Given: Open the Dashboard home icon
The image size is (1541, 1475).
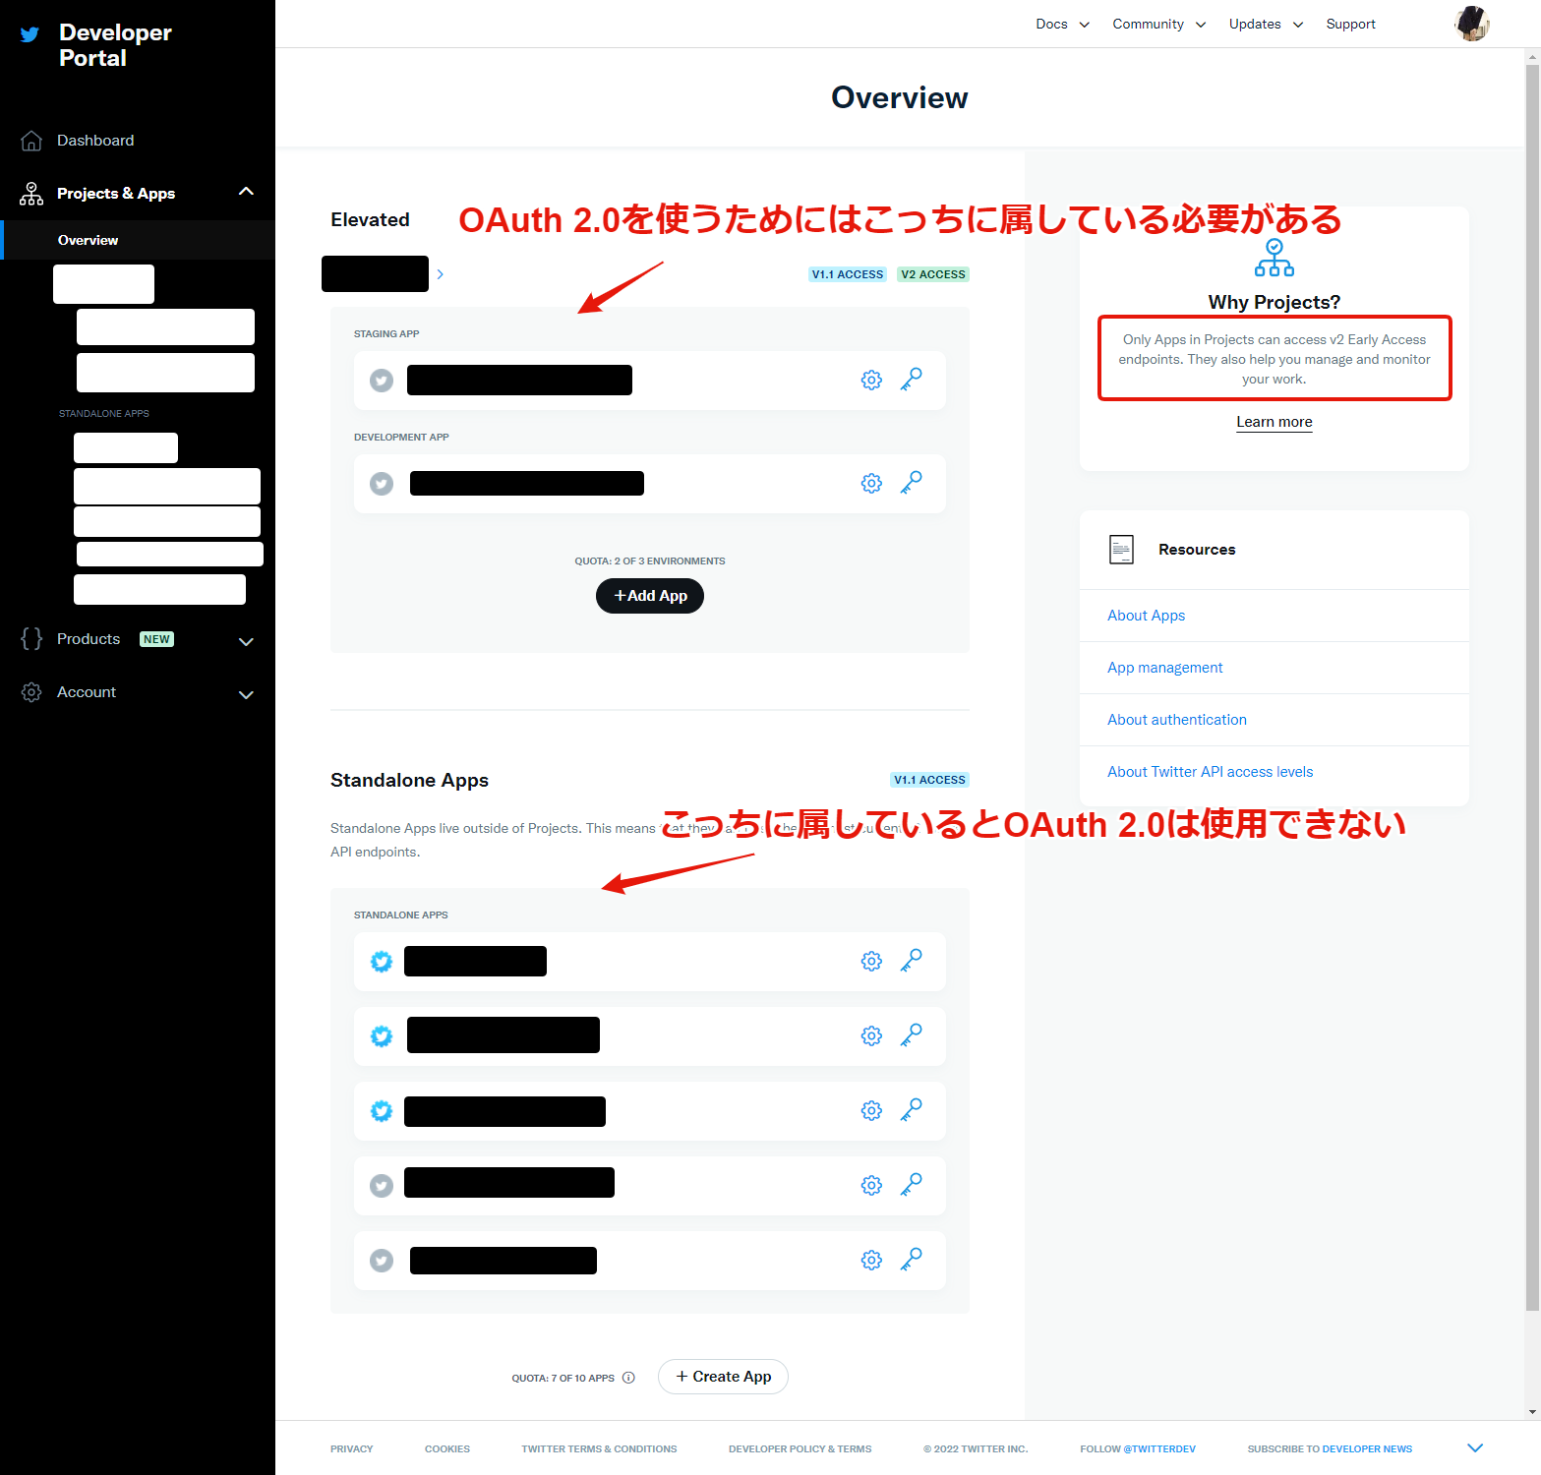Looking at the screenshot, I should click(31, 141).
